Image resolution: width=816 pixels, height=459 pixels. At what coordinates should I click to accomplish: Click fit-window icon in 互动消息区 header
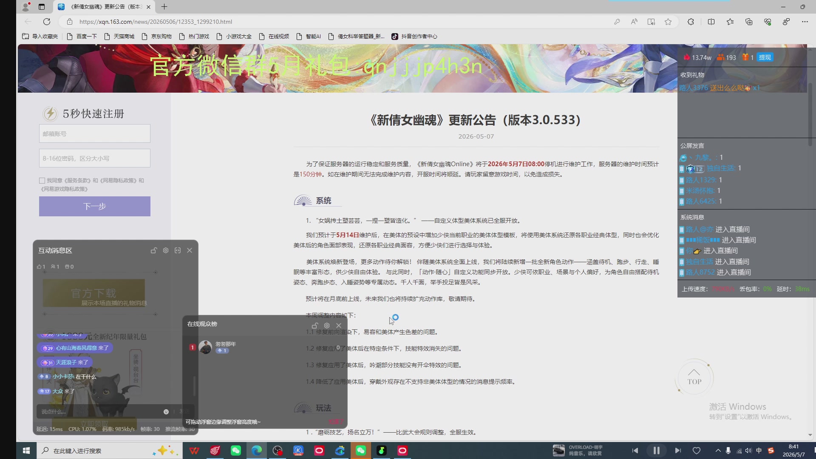[x=178, y=250]
